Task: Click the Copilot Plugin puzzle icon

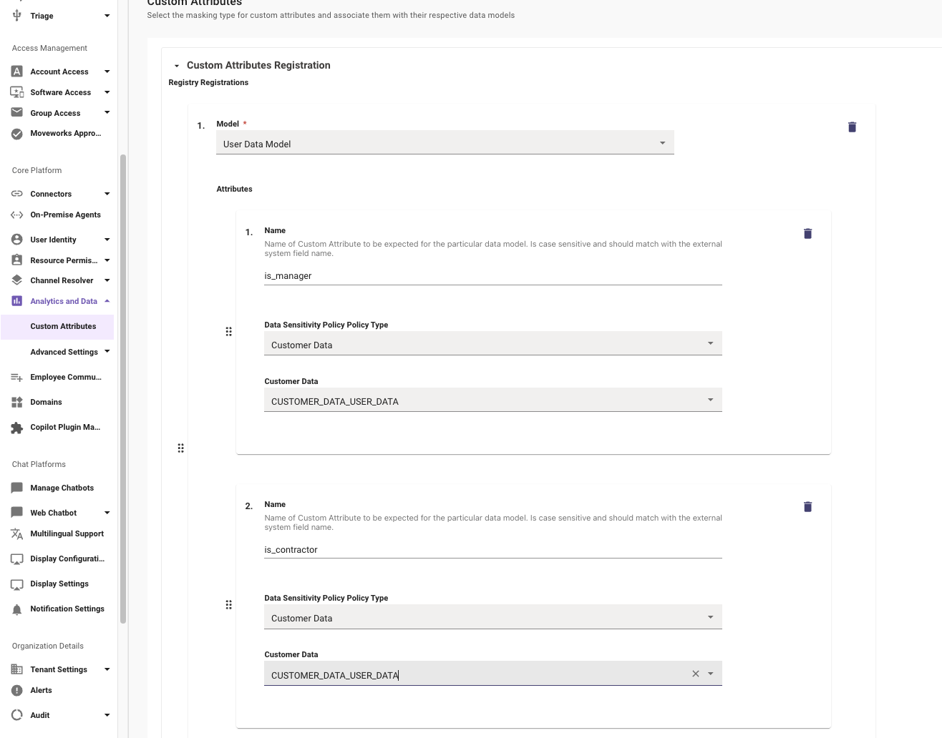Action: 17,428
